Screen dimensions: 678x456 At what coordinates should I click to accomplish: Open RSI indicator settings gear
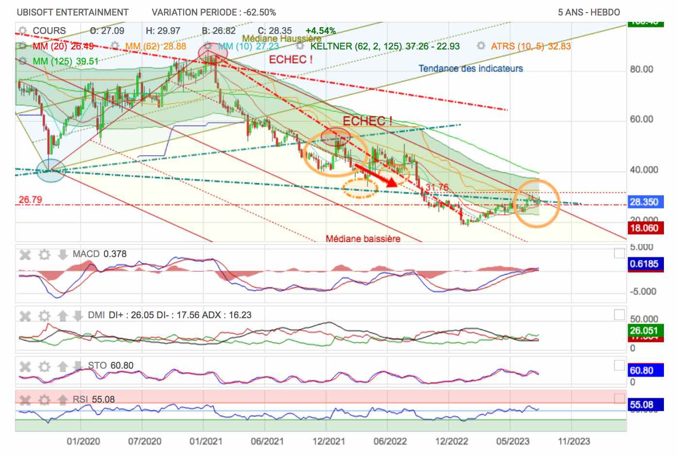pos(44,400)
